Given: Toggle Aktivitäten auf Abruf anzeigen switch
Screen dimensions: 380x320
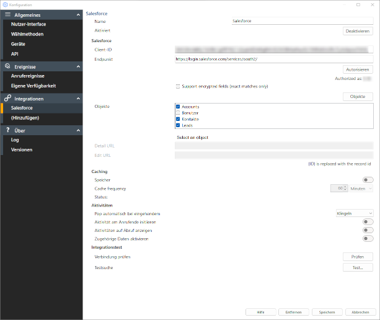Looking at the screenshot, I should [x=368, y=230].
